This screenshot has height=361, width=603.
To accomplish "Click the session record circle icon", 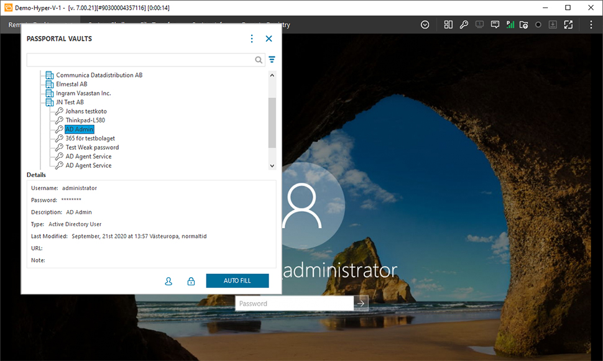I will (x=538, y=25).
